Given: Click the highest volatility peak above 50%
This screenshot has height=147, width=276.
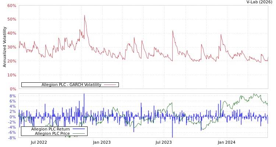Looking at the screenshot, I should point(84,15).
